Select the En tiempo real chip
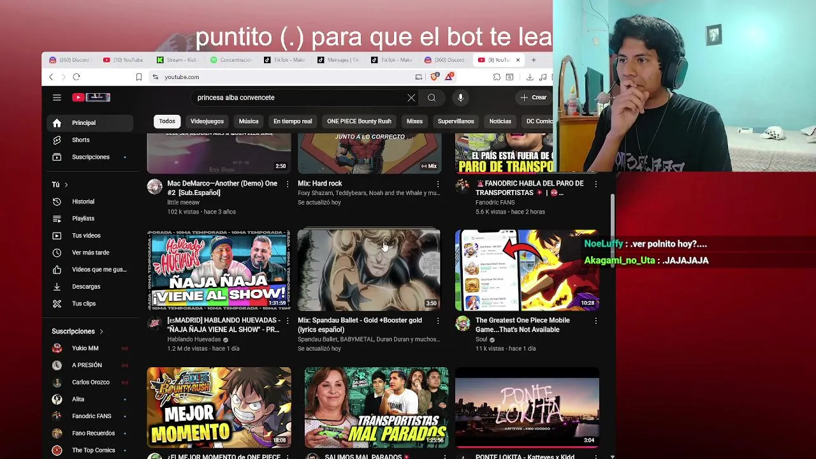816x459 pixels. click(x=293, y=121)
